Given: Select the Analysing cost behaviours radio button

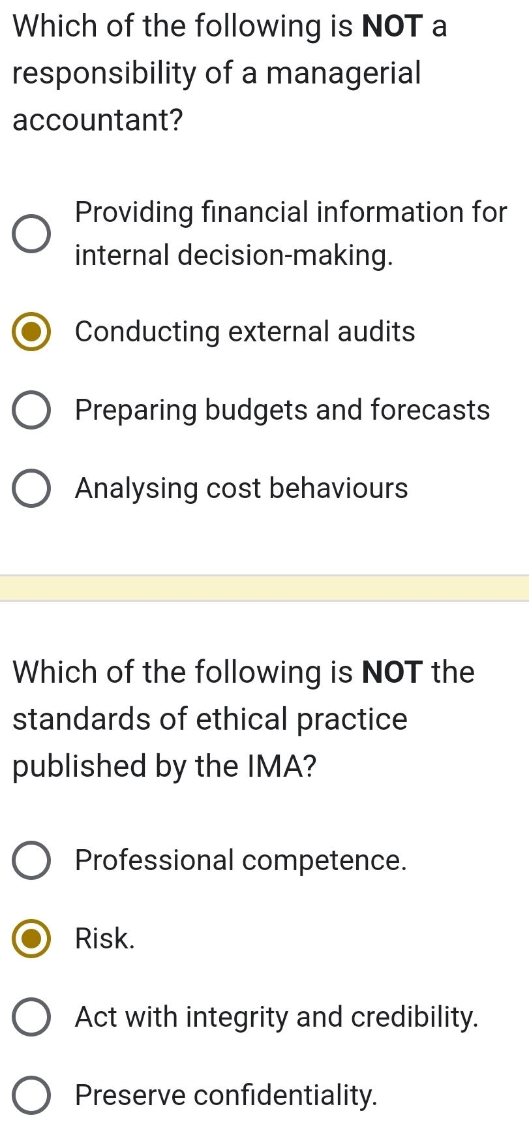Looking at the screenshot, I should coord(31,488).
